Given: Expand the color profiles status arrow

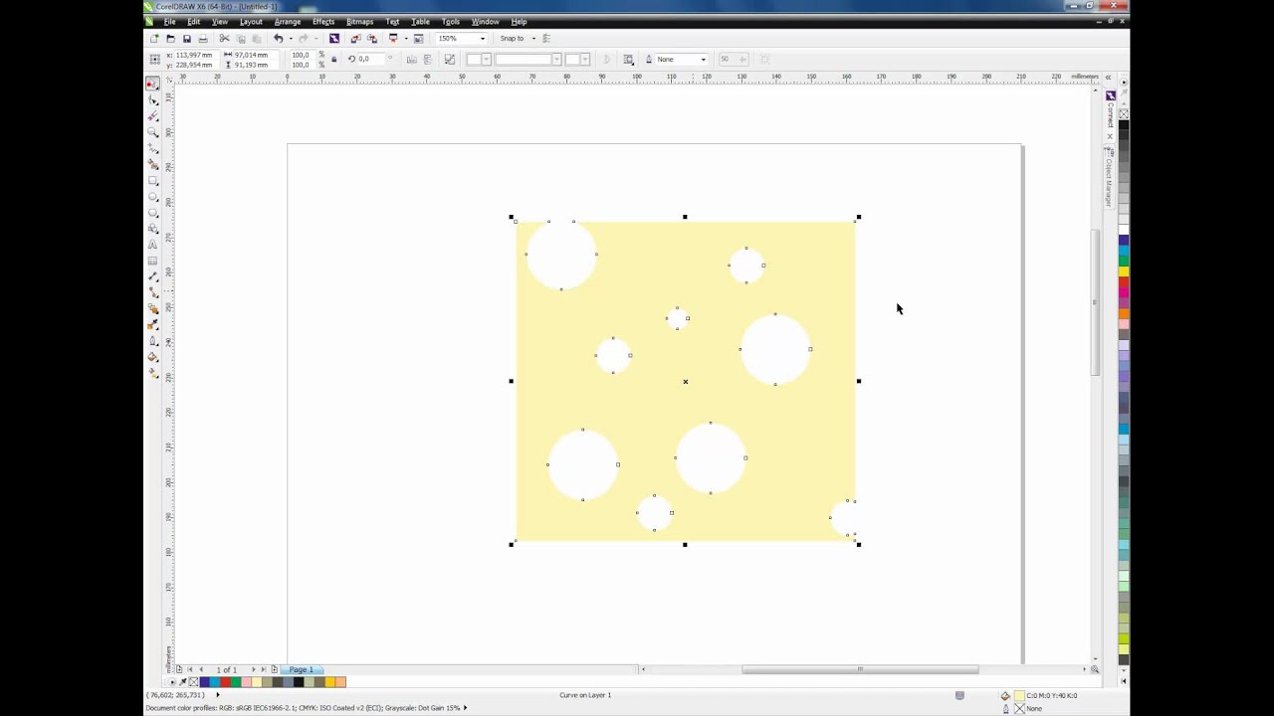Looking at the screenshot, I should pyautogui.click(x=465, y=708).
